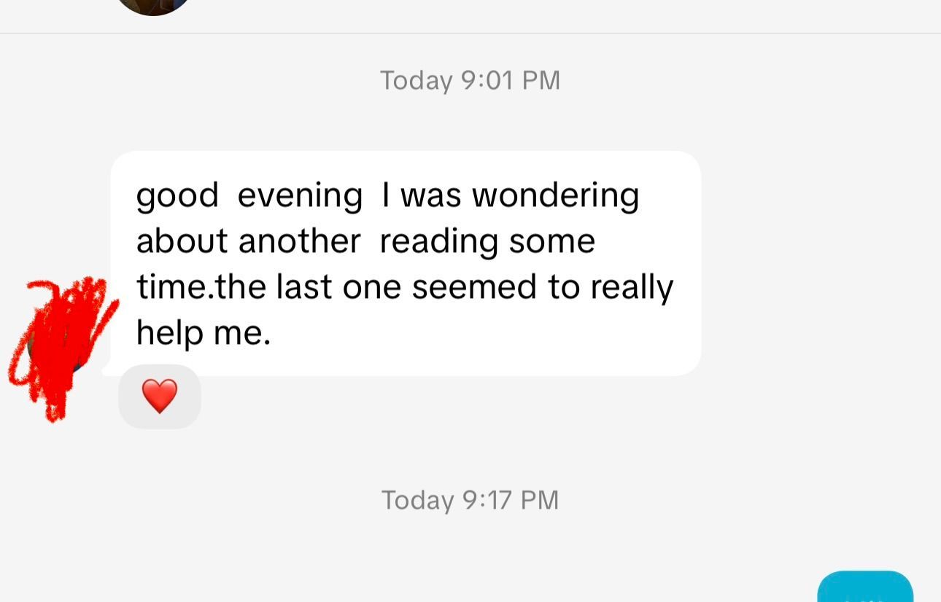Click the word "seemed" in the message
Image resolution: width=941 pixels, height=602 pixels.
click(x=473, y=287)
